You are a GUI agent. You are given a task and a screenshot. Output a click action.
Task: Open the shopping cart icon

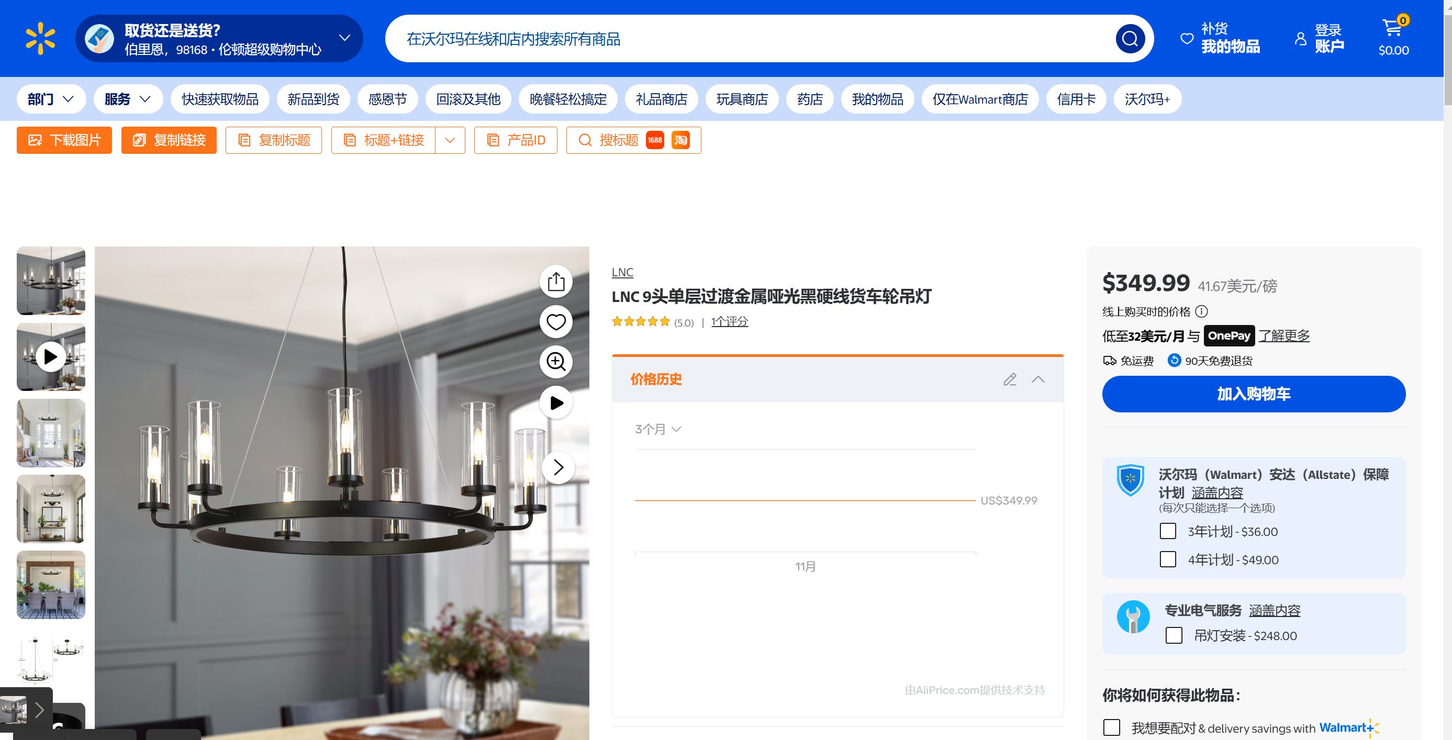pyautogui.click(x=1393, y=28)
